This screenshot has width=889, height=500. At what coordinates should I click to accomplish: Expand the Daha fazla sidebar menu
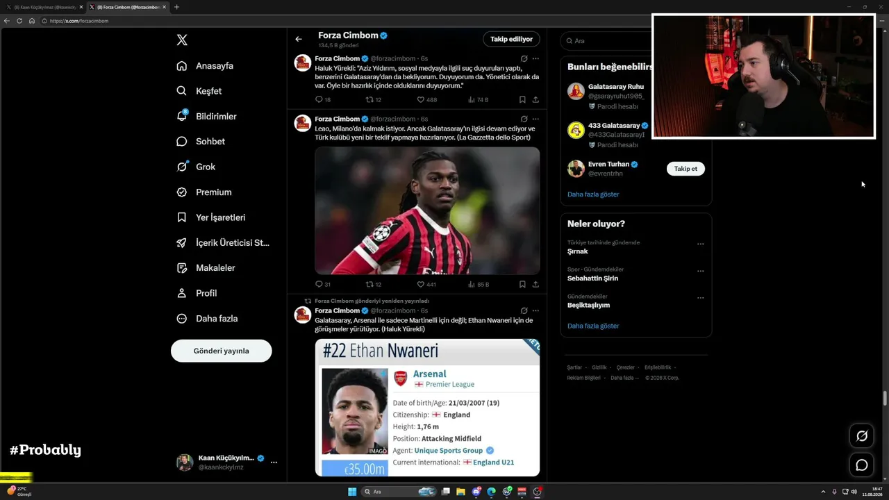pyautogui.click(x=207, y=319)
